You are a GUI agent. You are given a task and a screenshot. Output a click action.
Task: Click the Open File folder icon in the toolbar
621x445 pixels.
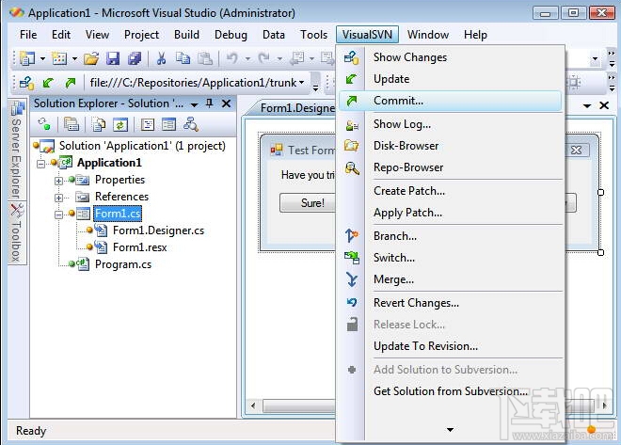click(91, 58)
